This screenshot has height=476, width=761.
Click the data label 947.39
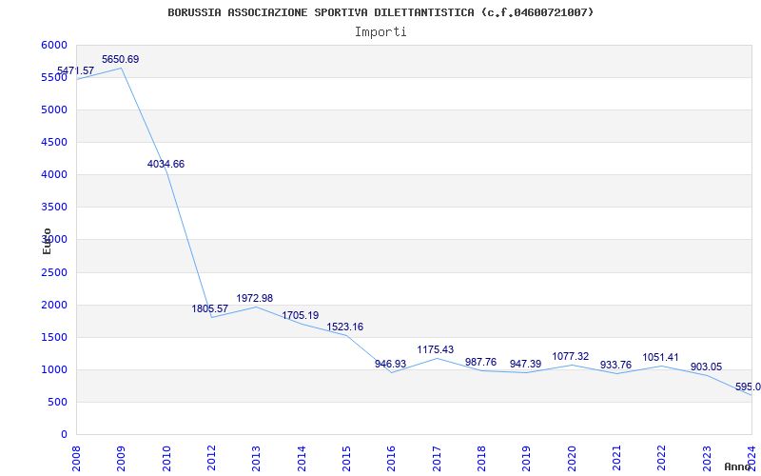click(526, 364)
